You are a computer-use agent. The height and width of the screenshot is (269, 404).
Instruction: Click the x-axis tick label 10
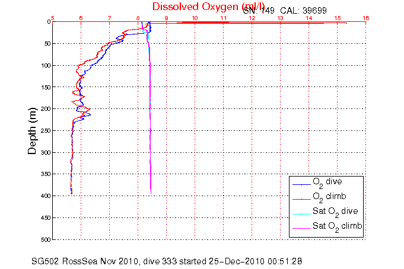pyautogui.click(x=195, y=18)
